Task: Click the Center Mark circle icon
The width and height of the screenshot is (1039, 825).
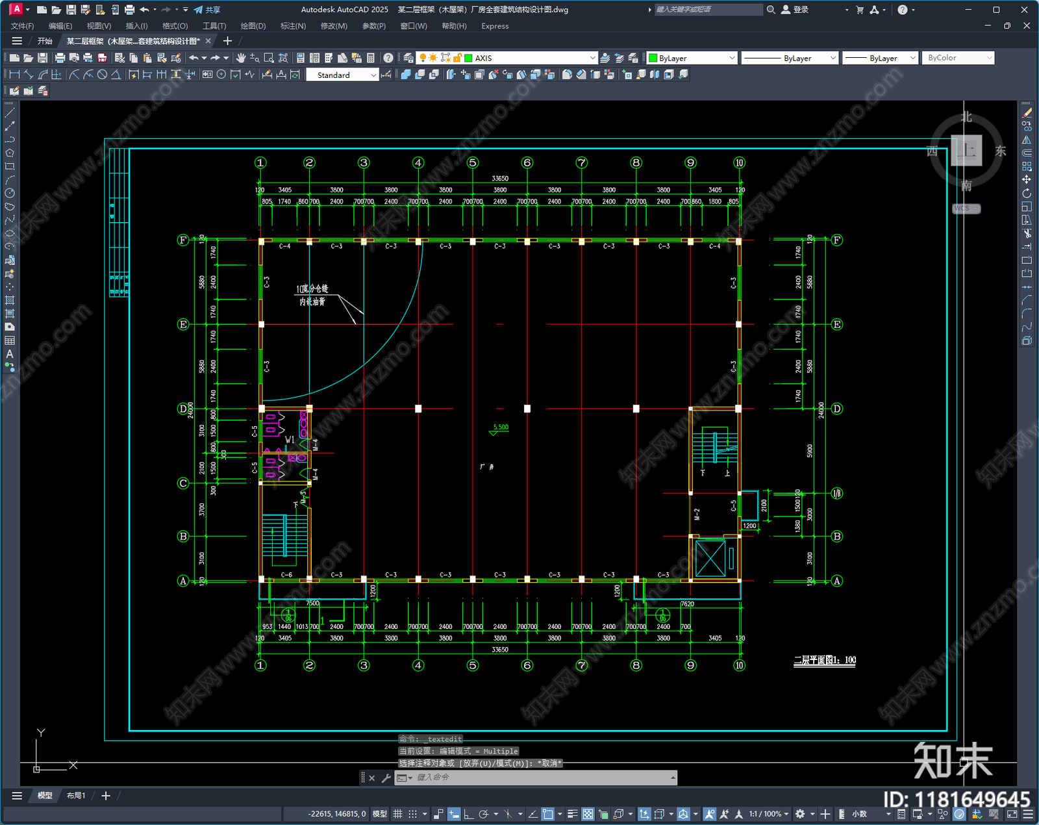Action: pos(221,75)
